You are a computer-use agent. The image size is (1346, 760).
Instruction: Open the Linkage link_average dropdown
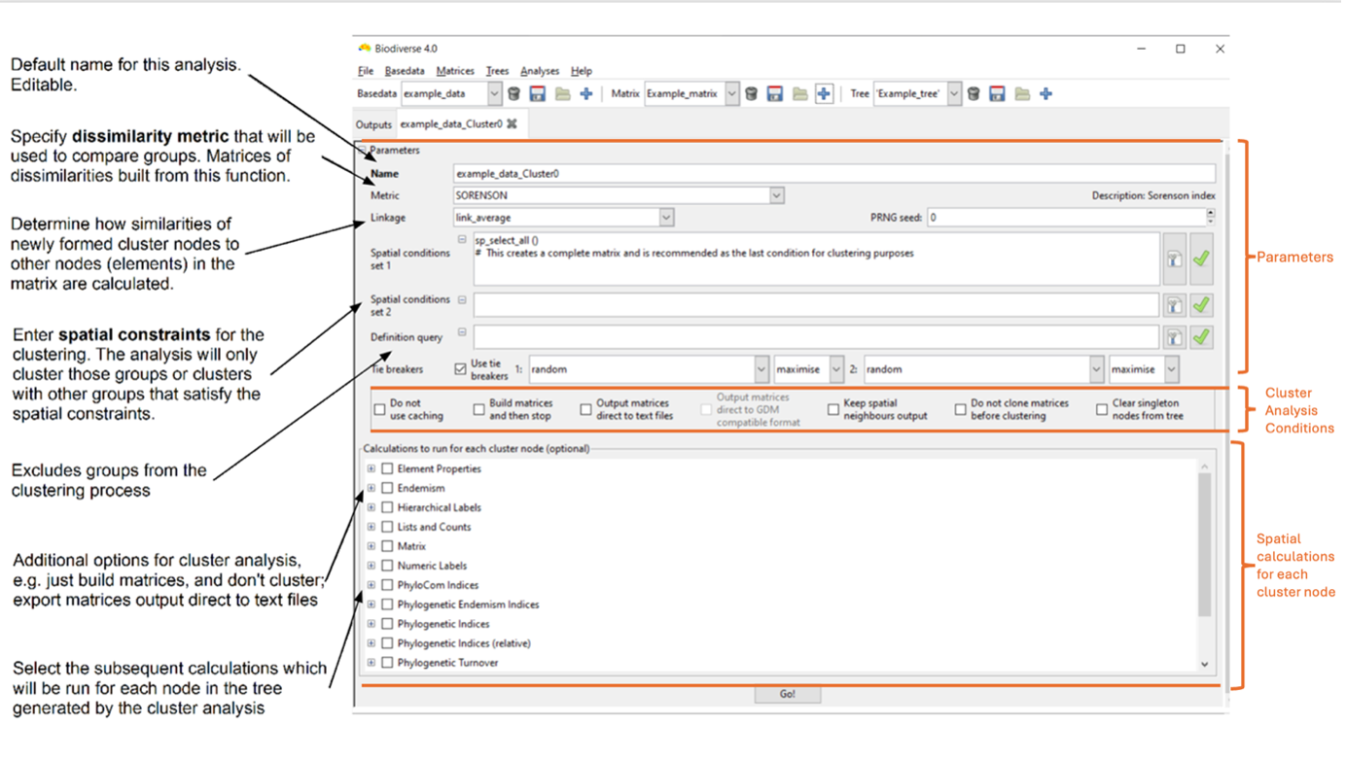point(666,218)
